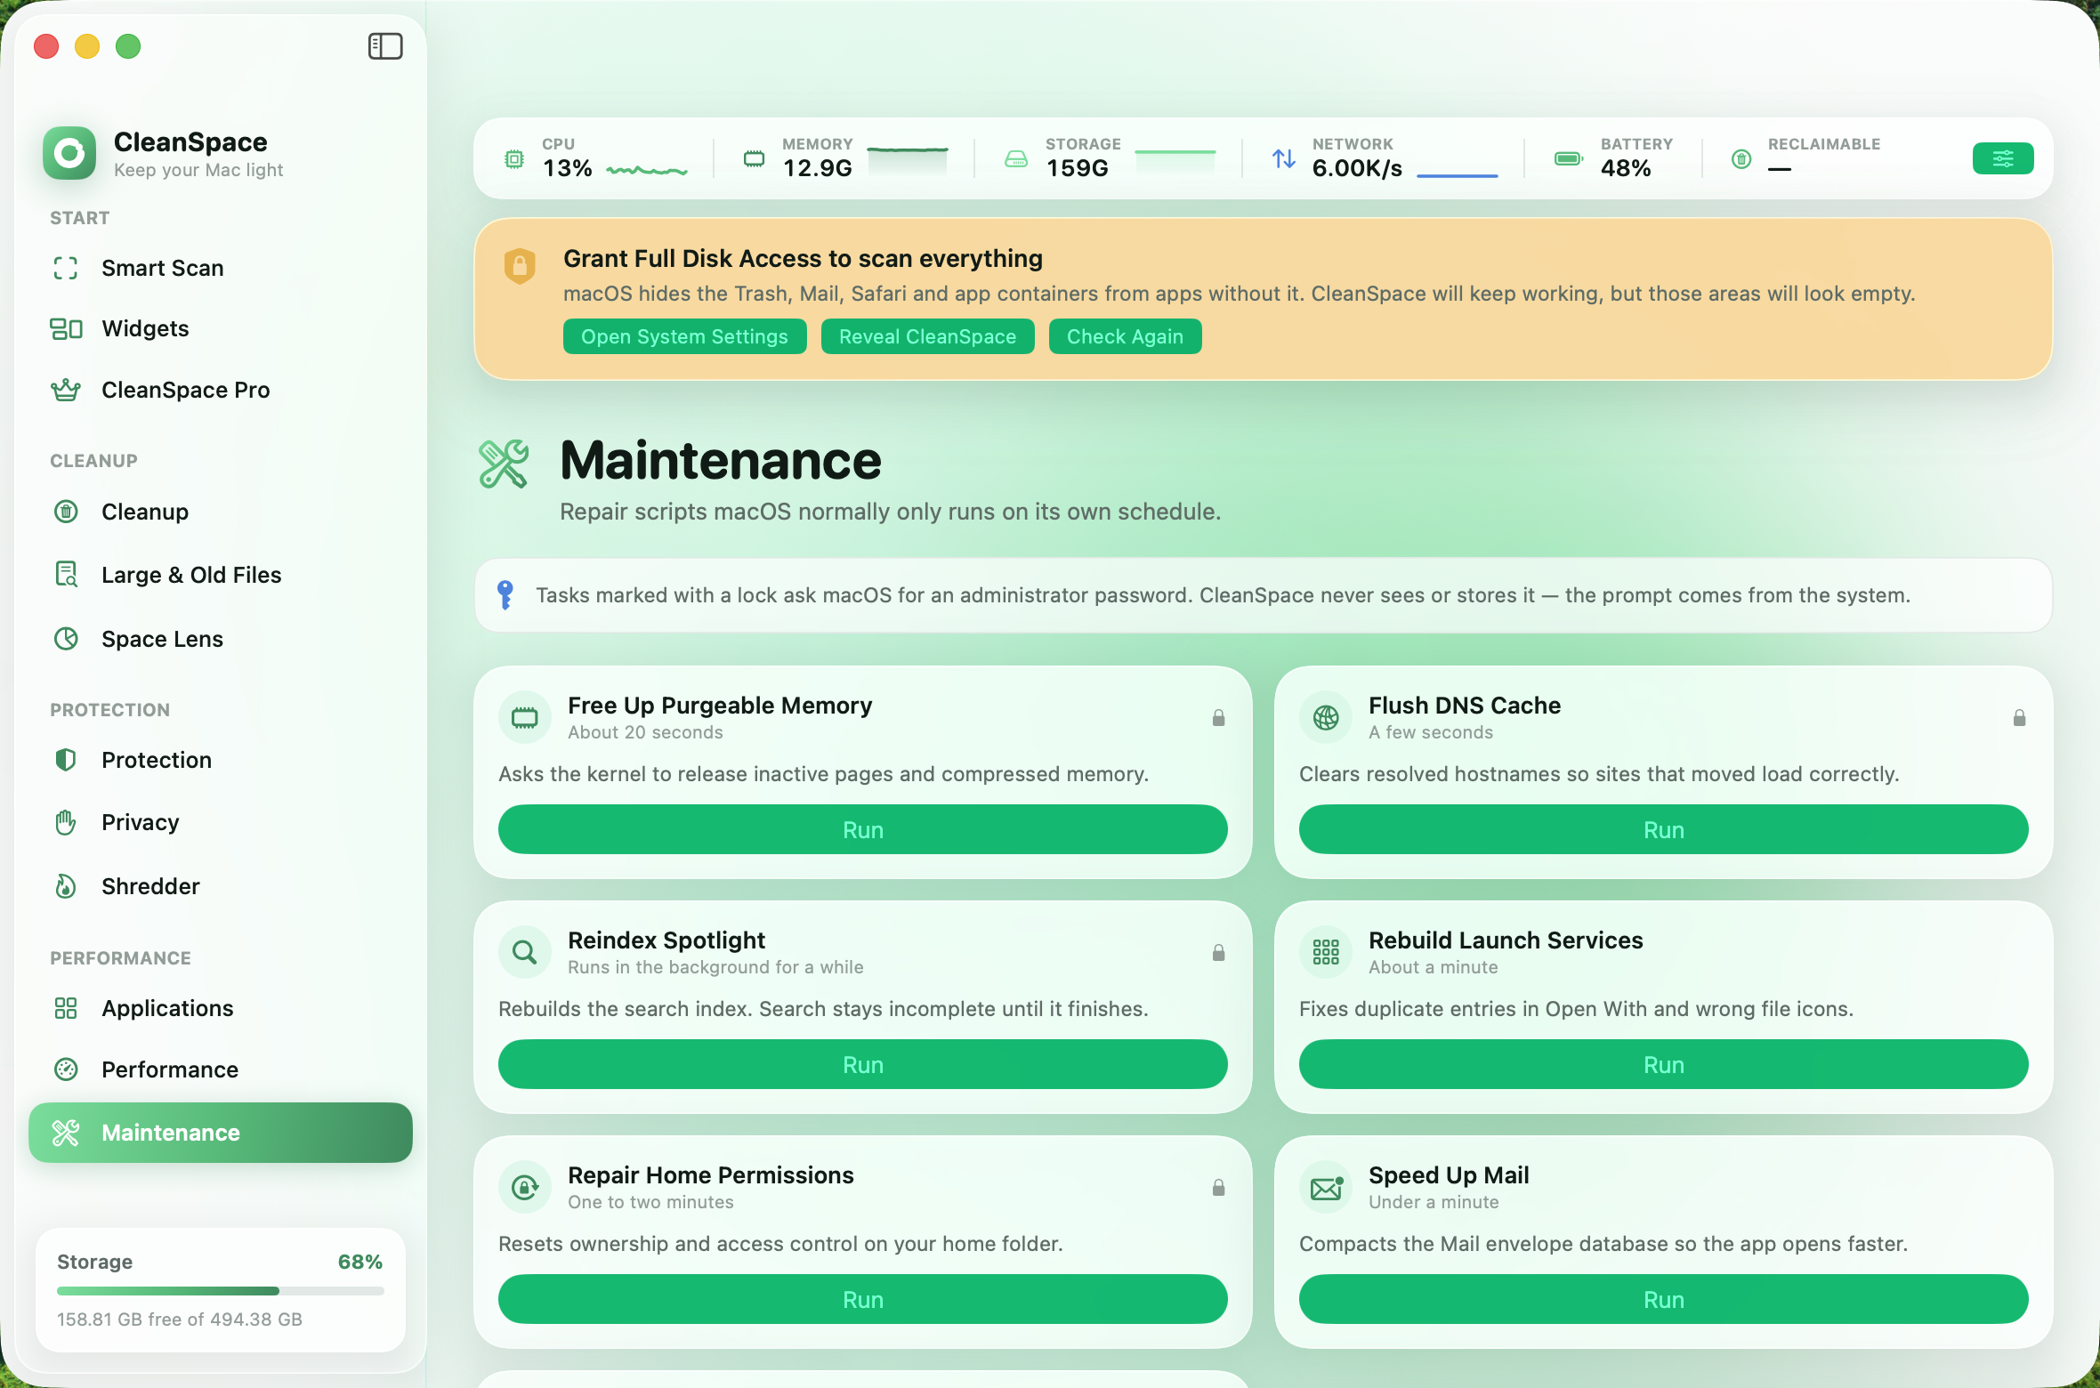
Task: Open System Settings from the banner
Action: 684,336
